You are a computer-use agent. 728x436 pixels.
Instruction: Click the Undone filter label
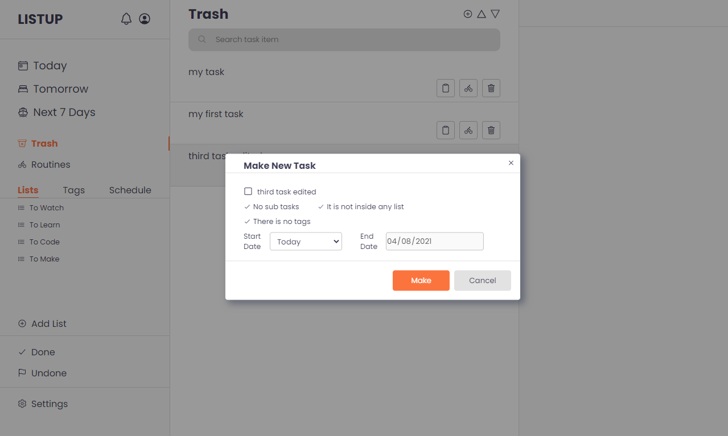49,373
